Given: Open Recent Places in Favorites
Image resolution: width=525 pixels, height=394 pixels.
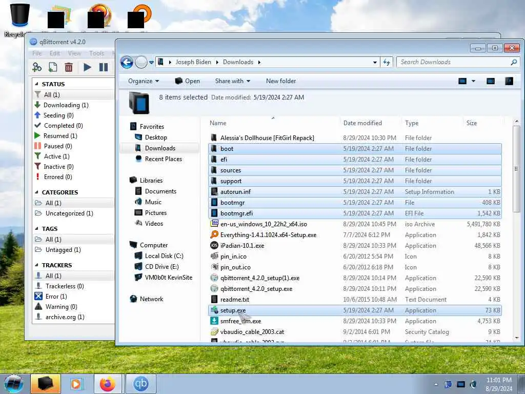Looking at the screenshot, I should [x=164, y=159].
